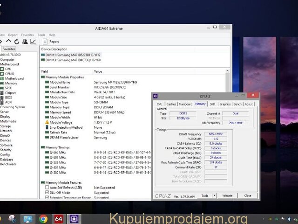The width and height of the screenshot is (298, 224).
Task: Click the CPU-Z taskbar icon
Action: pos(74,218)
